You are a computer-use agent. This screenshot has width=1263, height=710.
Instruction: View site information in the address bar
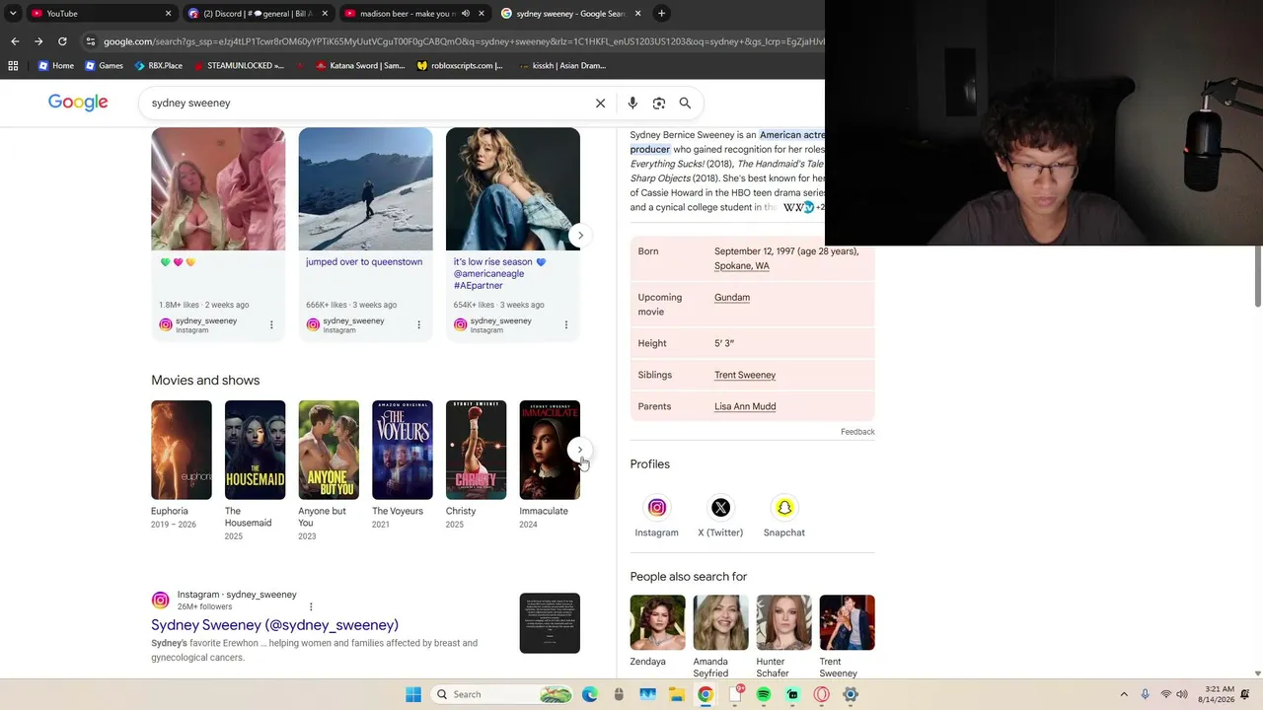91,41
